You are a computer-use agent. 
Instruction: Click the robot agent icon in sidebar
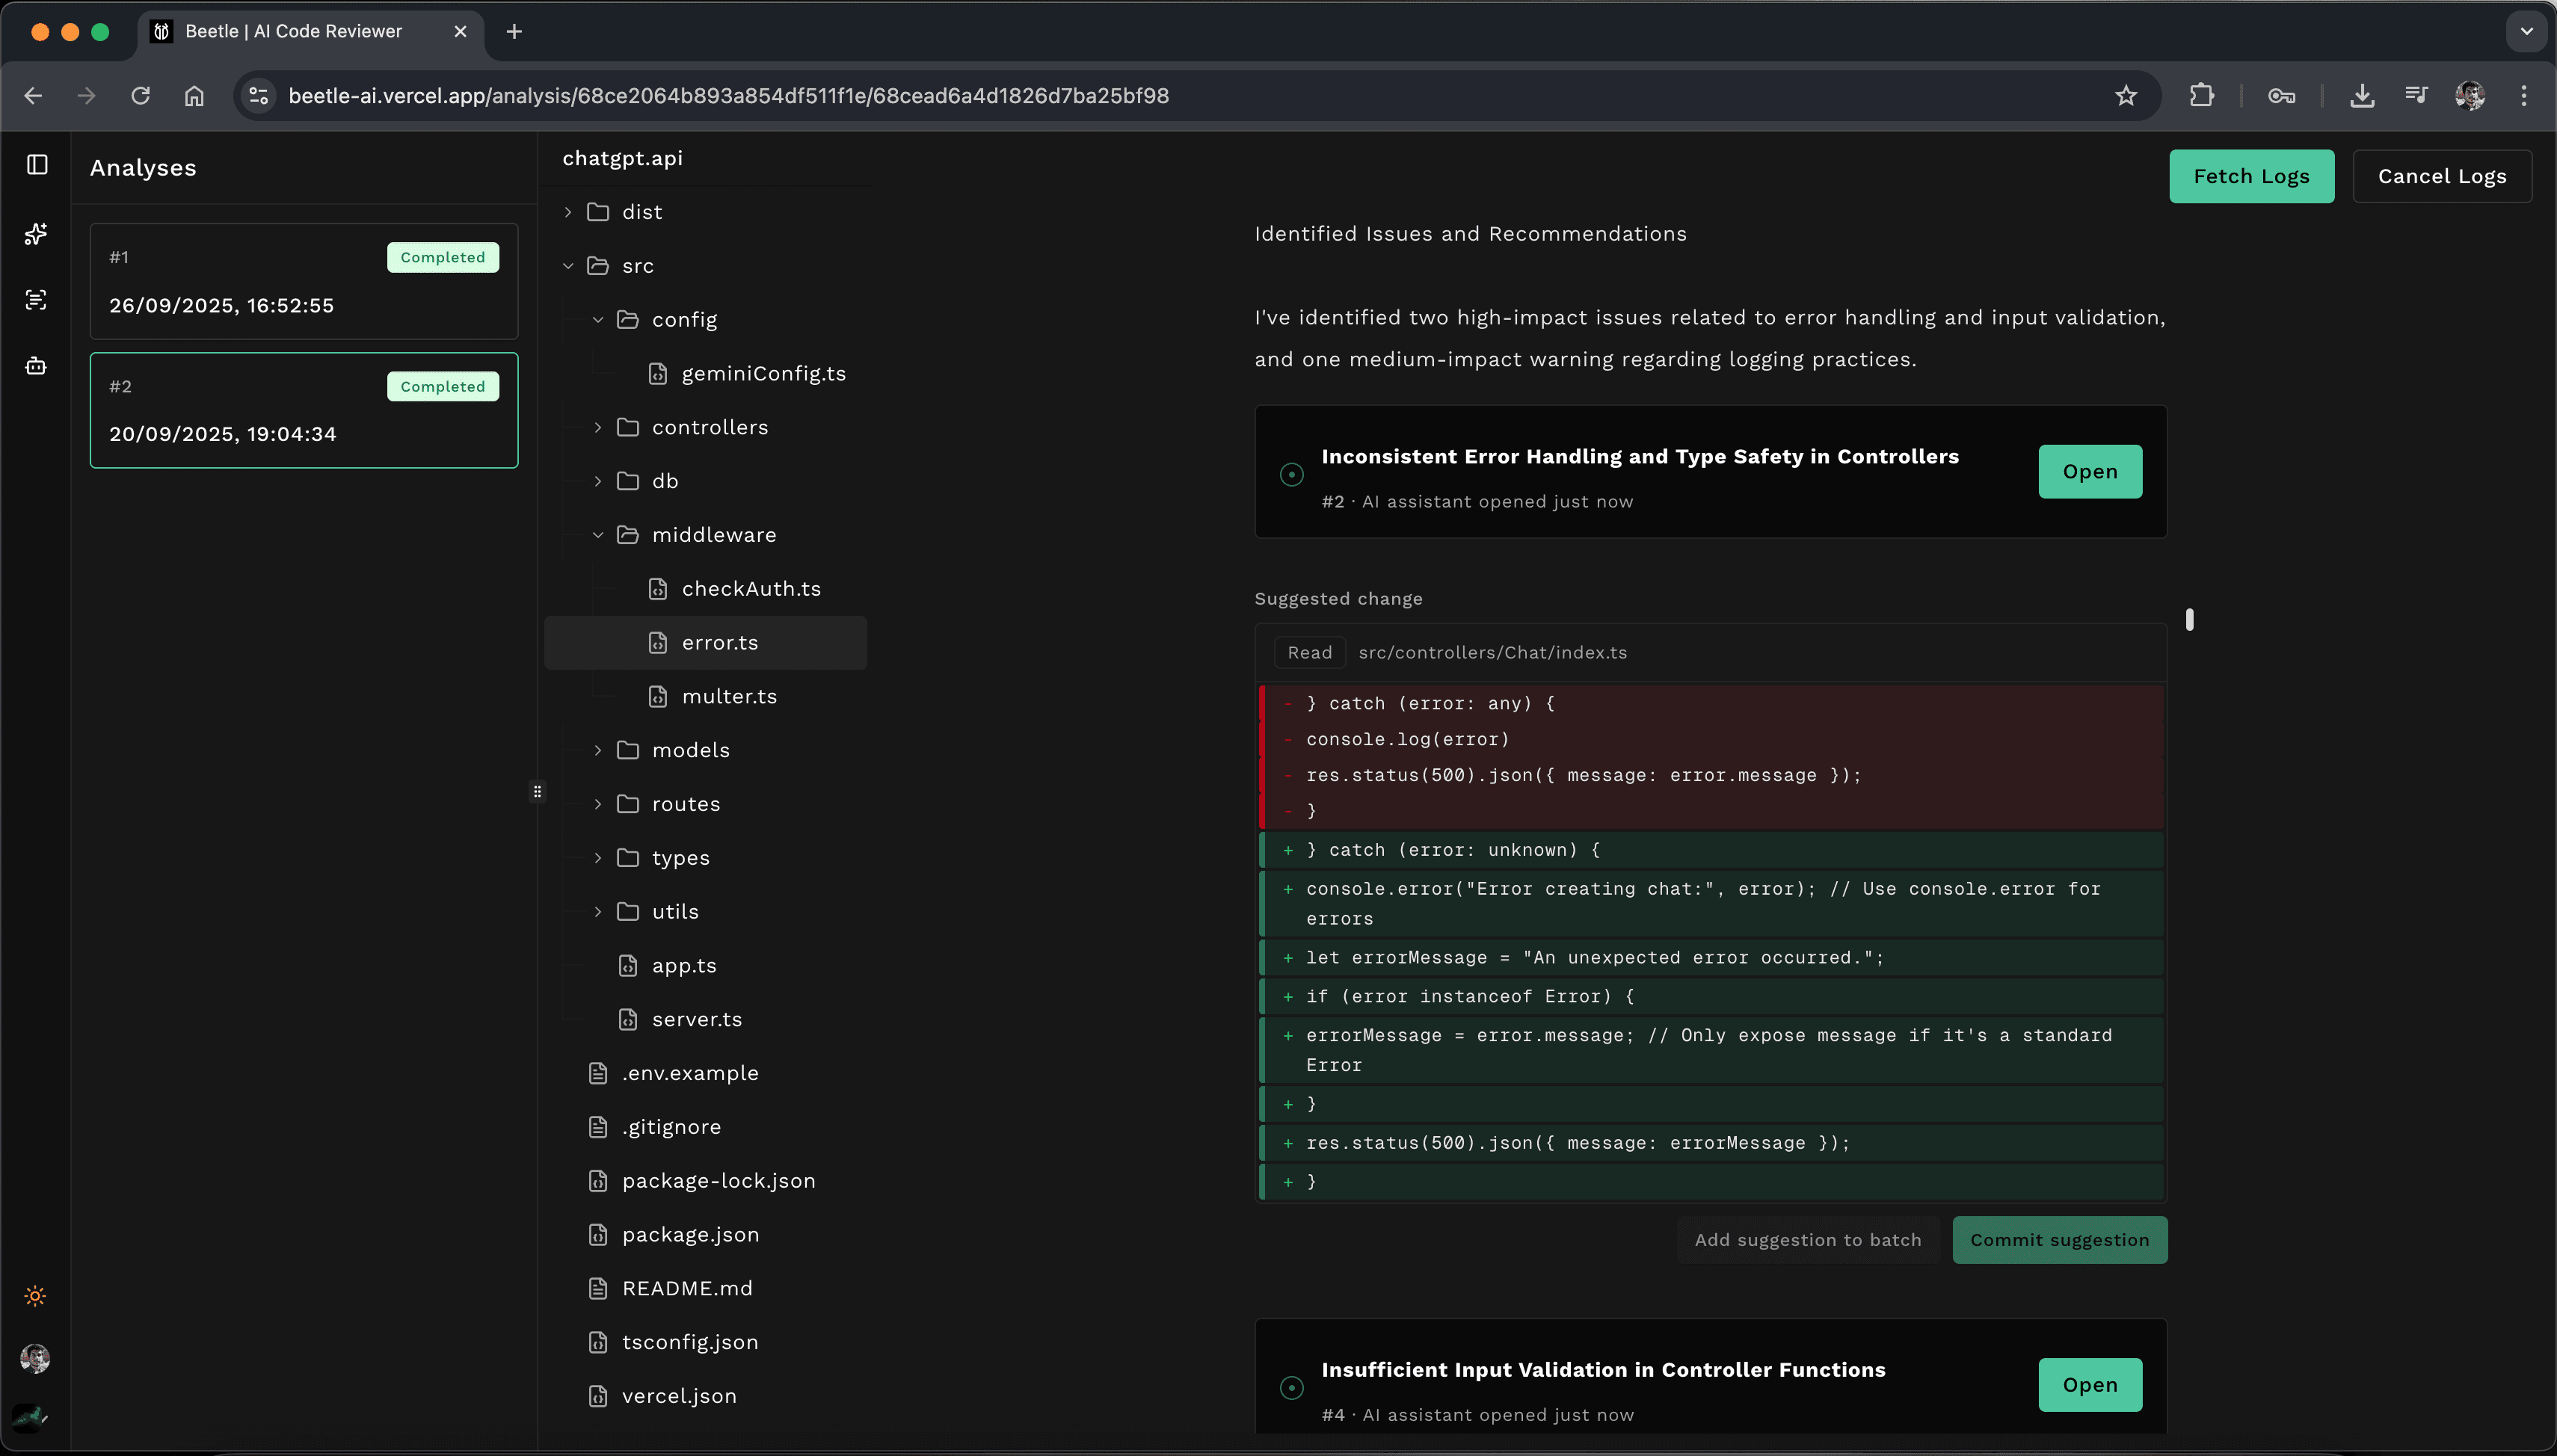[x=36, y=366]
